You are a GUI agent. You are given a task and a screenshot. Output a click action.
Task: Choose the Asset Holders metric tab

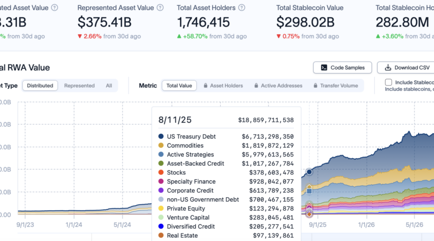click(223, 86)
